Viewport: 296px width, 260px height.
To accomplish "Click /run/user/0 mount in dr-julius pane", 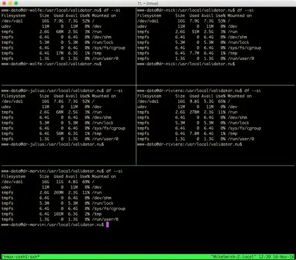I will click(105, 139).
